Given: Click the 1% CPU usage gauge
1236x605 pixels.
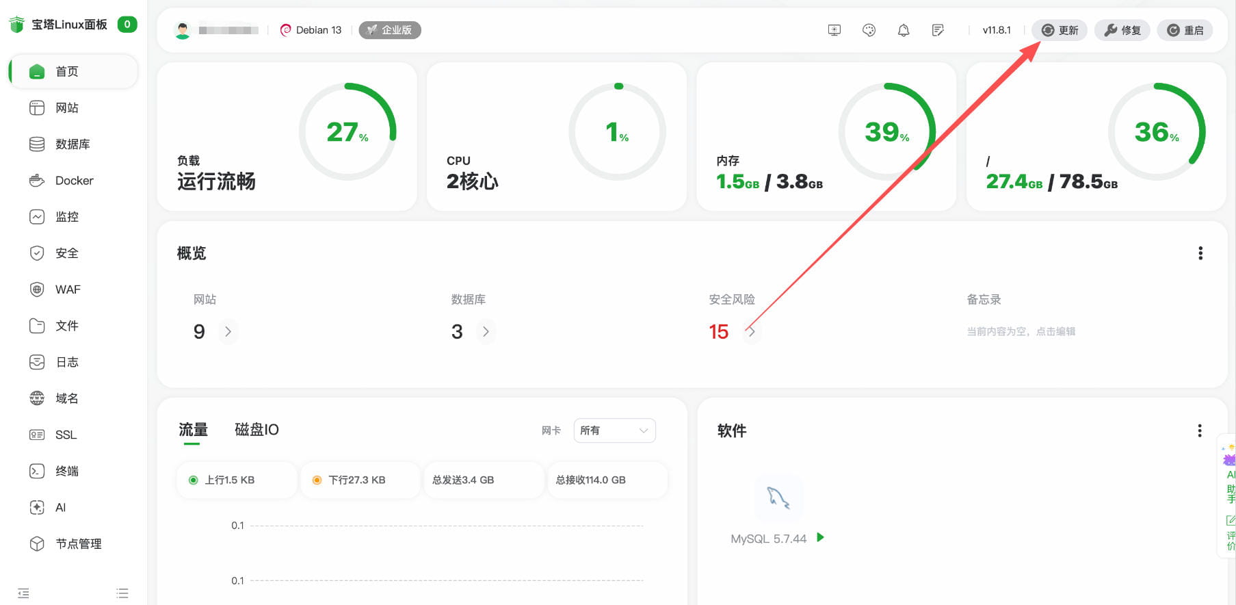Looking at the screenshot, I should [x=617, y=131].
